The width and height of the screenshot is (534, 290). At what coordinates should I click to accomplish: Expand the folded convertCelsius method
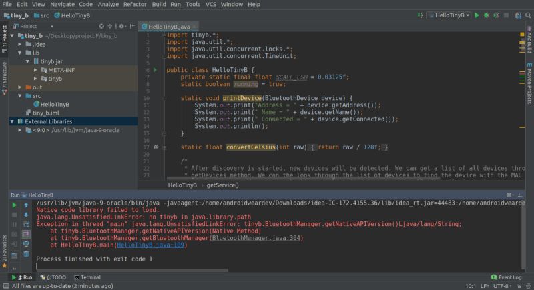tap(164, 147)
